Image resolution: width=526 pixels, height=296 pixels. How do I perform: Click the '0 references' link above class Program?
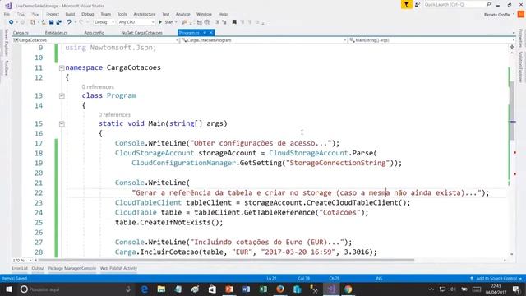(x=98, y=86)
